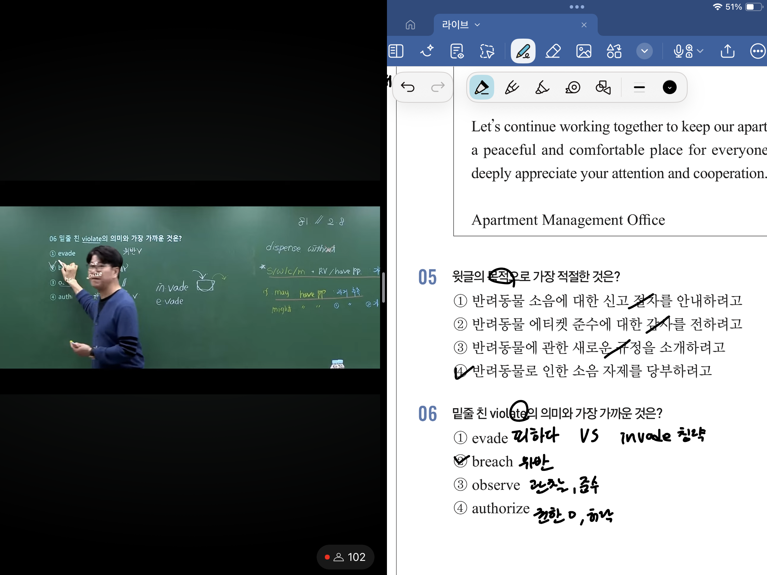
Task: Activate the pen drawing mode toggle
Action: coord(523,51)
